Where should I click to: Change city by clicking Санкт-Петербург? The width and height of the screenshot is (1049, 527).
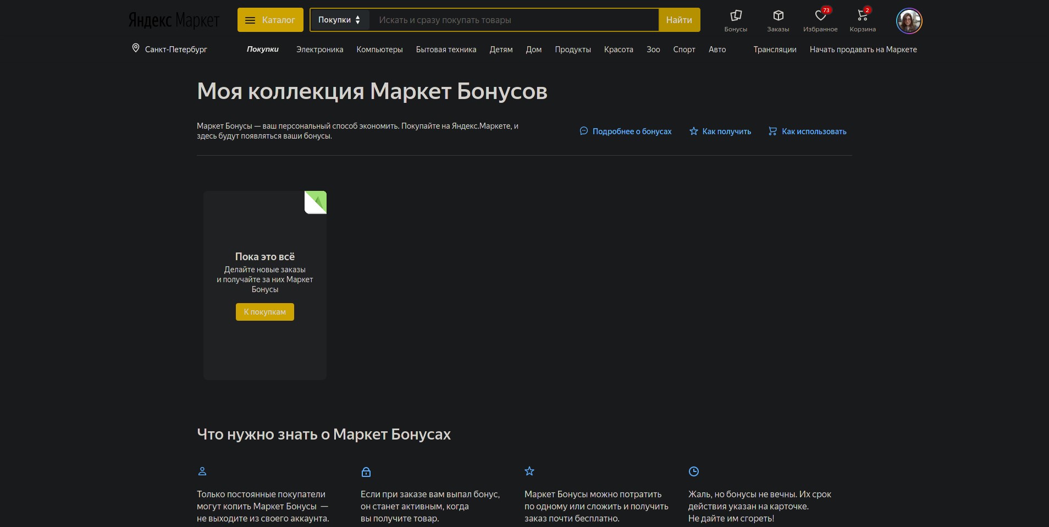pyautogui.click(x=176, y=50)
